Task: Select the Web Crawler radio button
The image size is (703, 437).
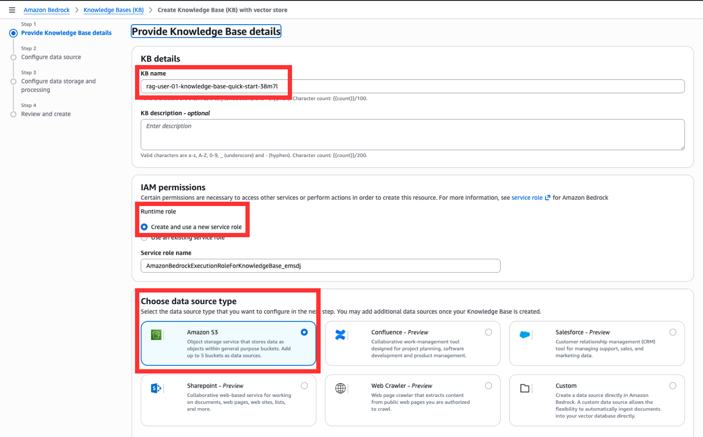Action: tap(488, 386)
